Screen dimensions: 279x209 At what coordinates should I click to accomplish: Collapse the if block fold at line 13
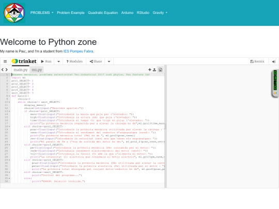point(9,111)
